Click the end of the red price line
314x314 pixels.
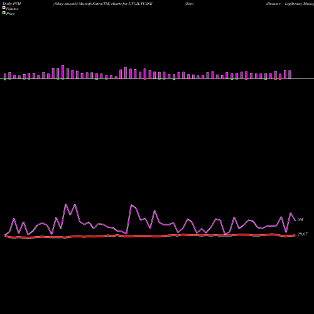pos(295,235)
